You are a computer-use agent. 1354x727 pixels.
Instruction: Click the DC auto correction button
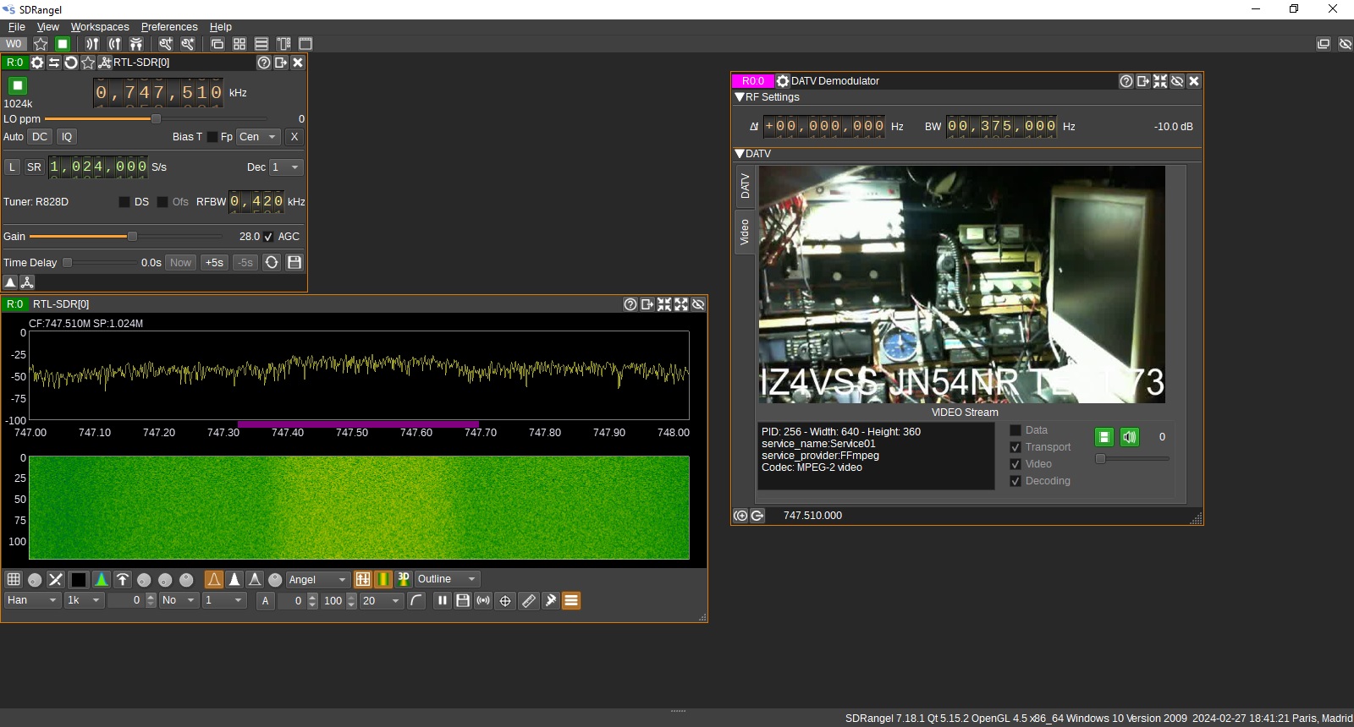pos(40,137)
